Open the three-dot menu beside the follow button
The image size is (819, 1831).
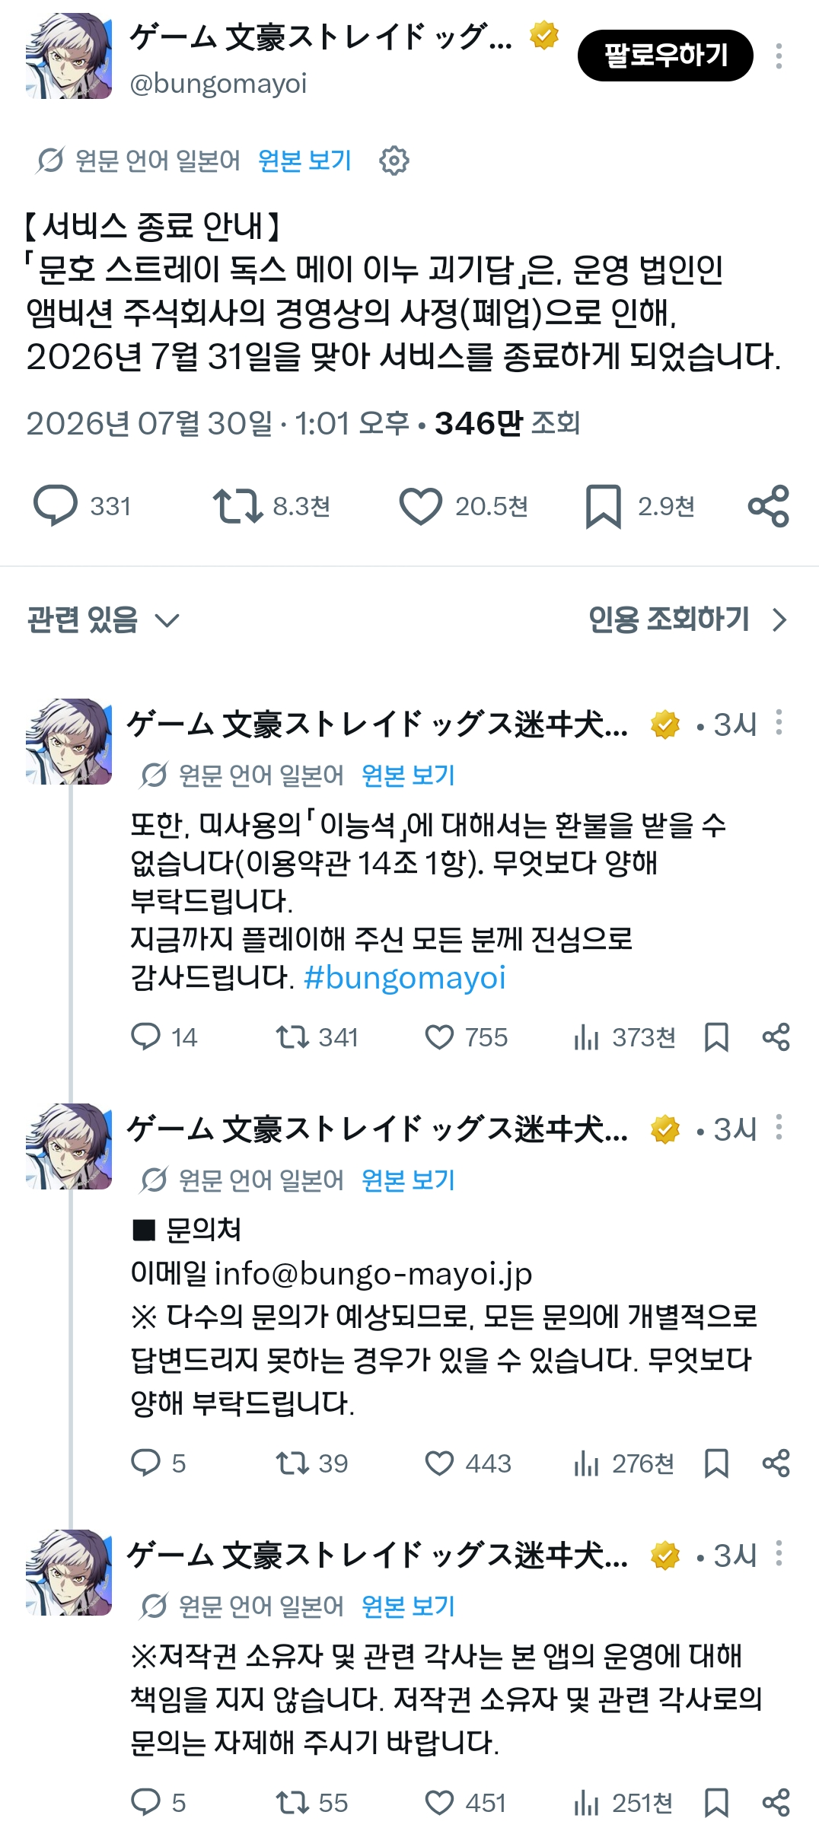coord(779,56)
